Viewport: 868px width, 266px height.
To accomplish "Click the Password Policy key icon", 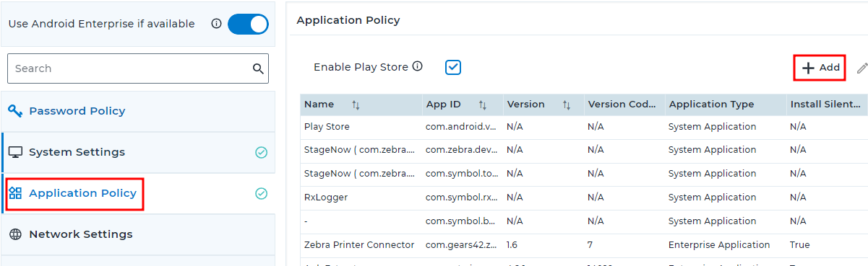I will click(x=15, y=111).
